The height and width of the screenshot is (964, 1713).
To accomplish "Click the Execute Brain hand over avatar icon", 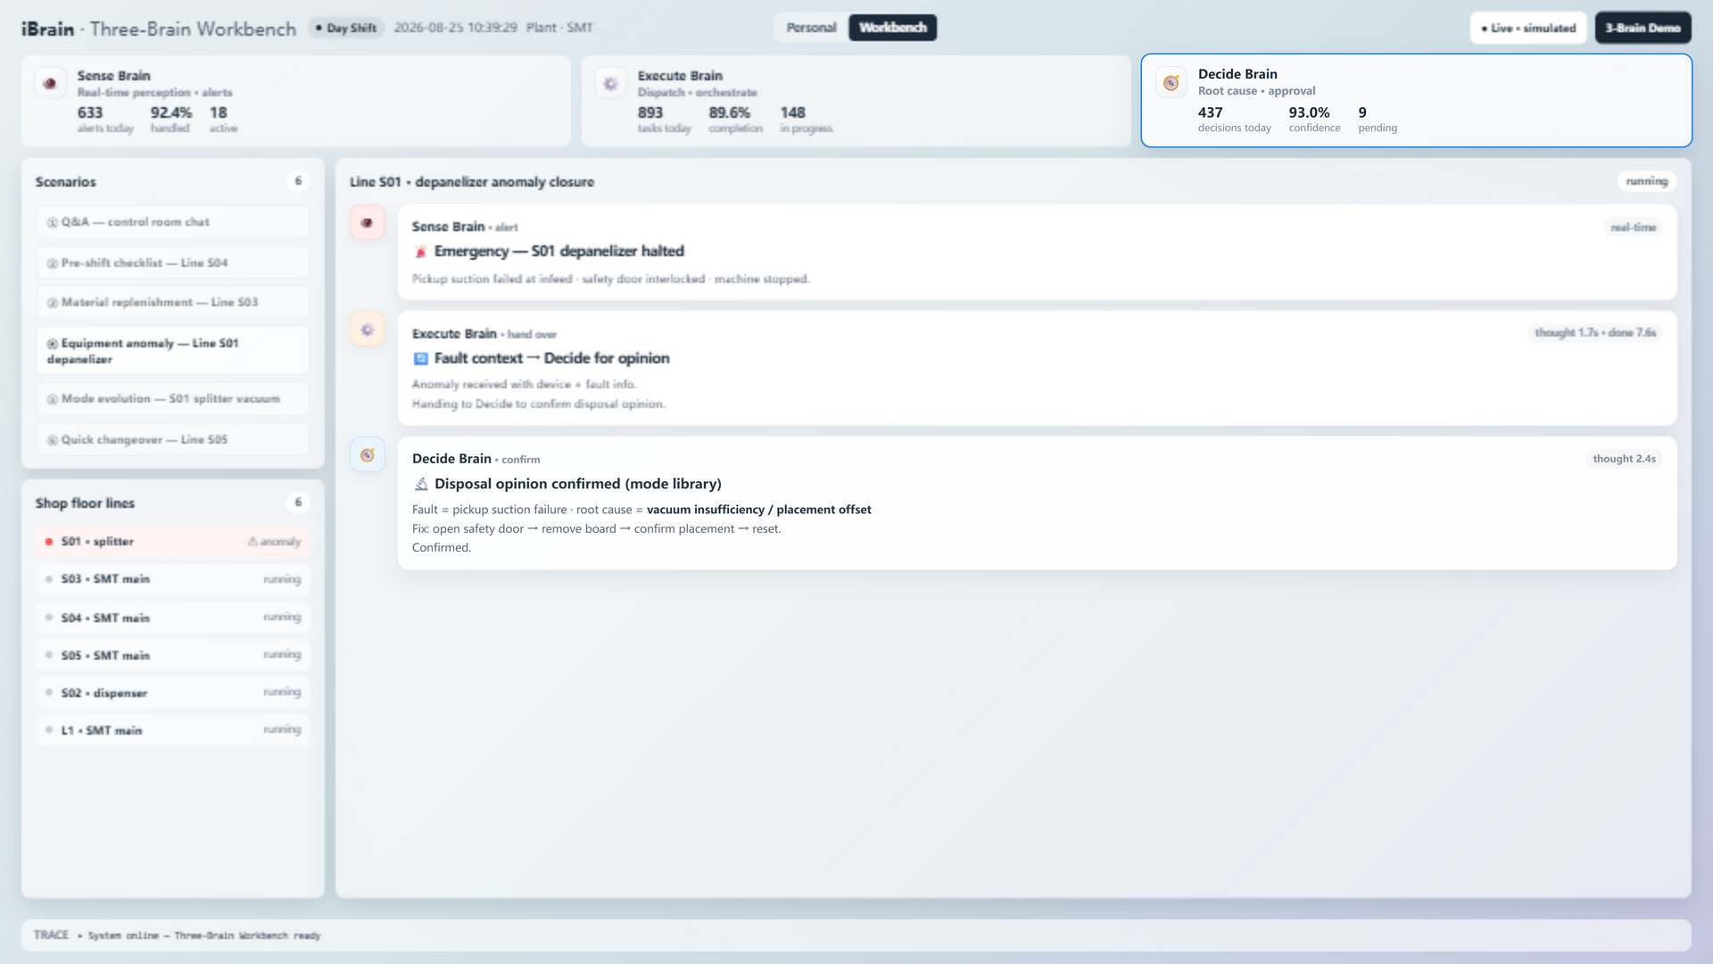I will pos(367,329).
